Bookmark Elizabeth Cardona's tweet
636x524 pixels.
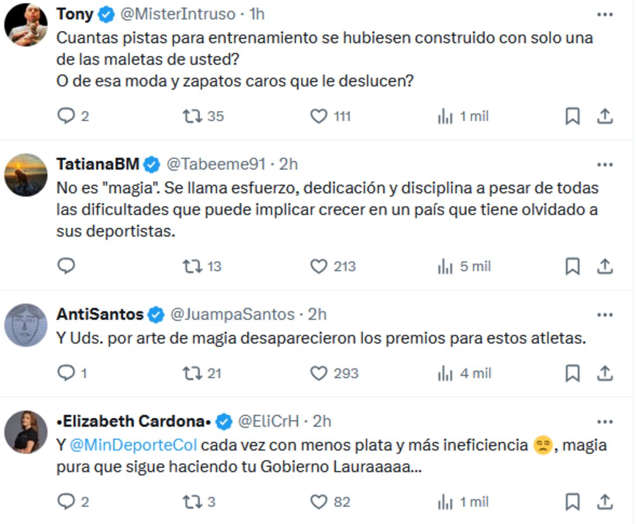coord(573,502)
